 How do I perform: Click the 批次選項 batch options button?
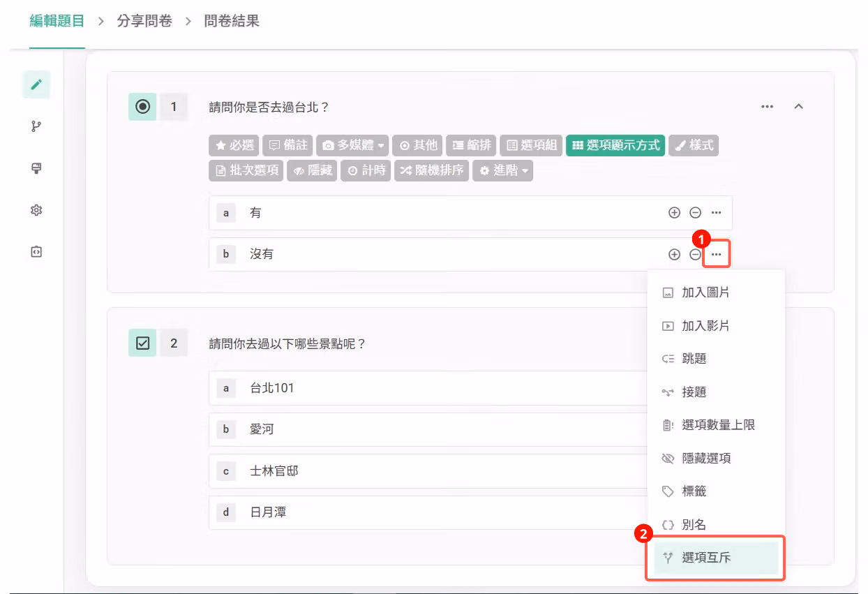(246, 170)
